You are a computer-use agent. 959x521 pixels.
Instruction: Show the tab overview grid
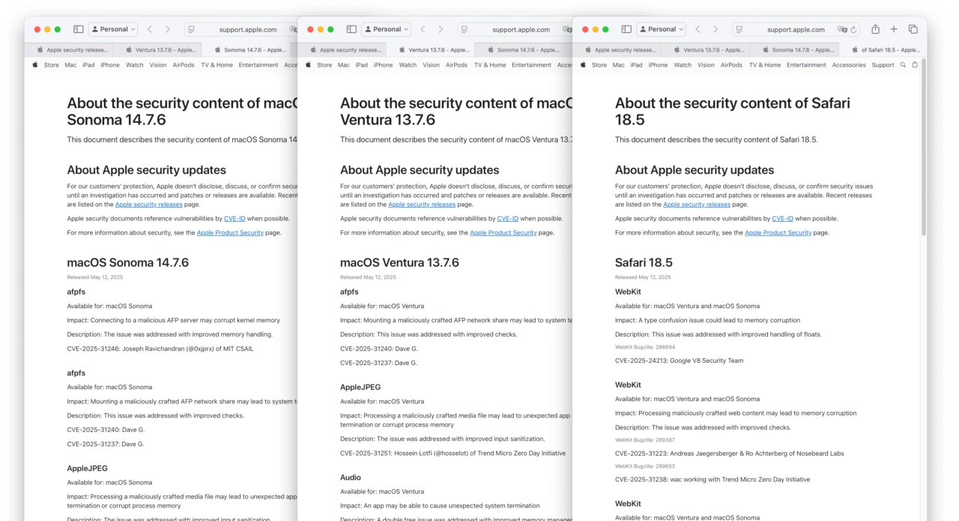point(913,29)
